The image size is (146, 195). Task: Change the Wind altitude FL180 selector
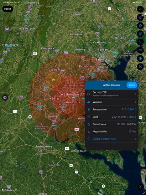132,117
